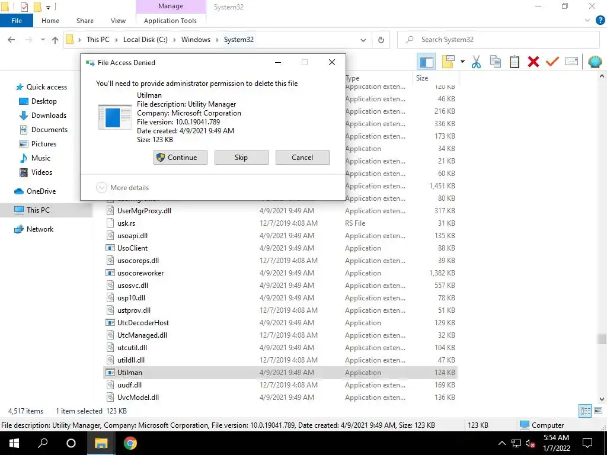Minimize the File Access Denied dialog

point(278,62)
